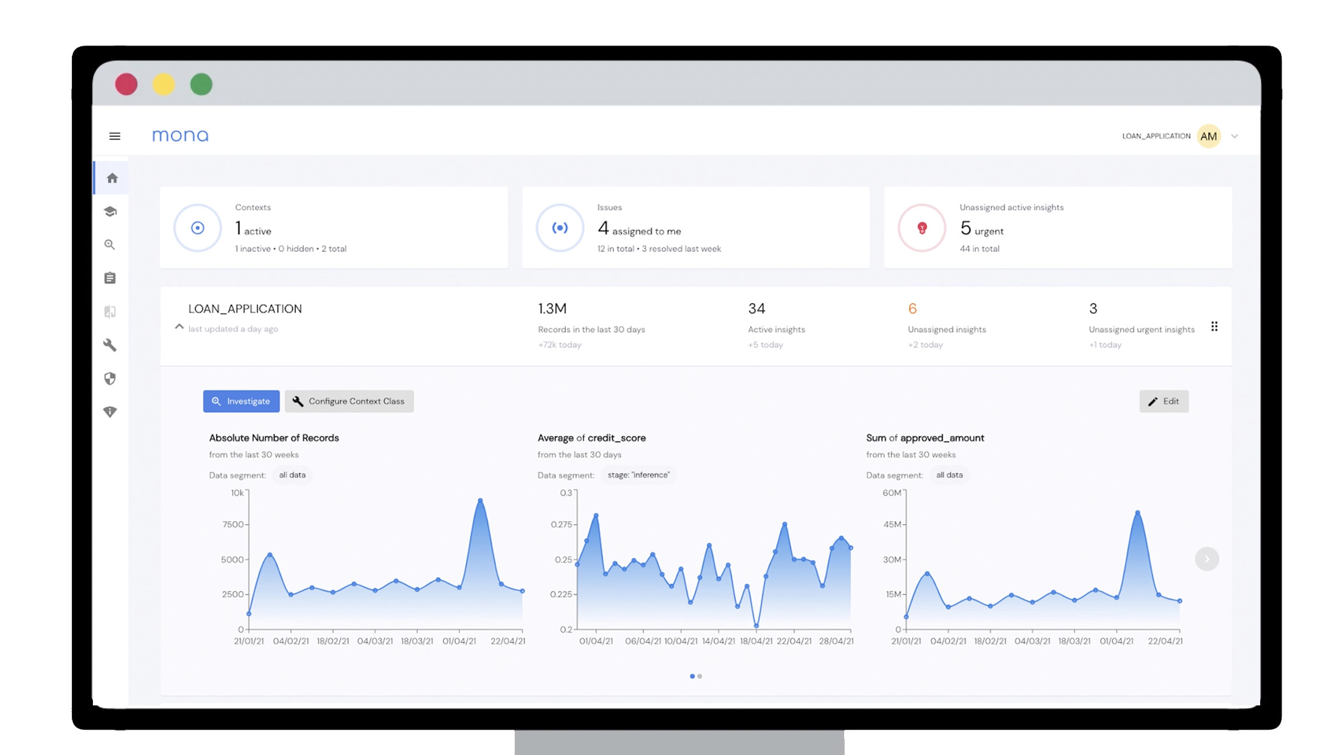1344x755 pixels.
Task: Toggle the hamburger menu beside the mona logo
Action: coord(115,136)
